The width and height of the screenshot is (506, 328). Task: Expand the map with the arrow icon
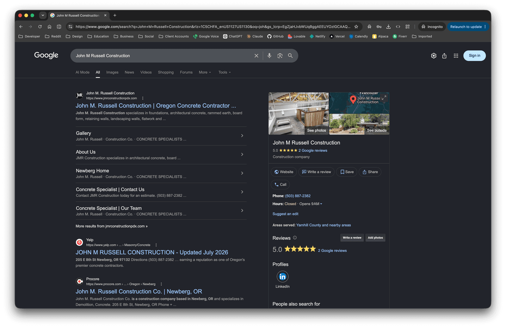tap(384, 98)
